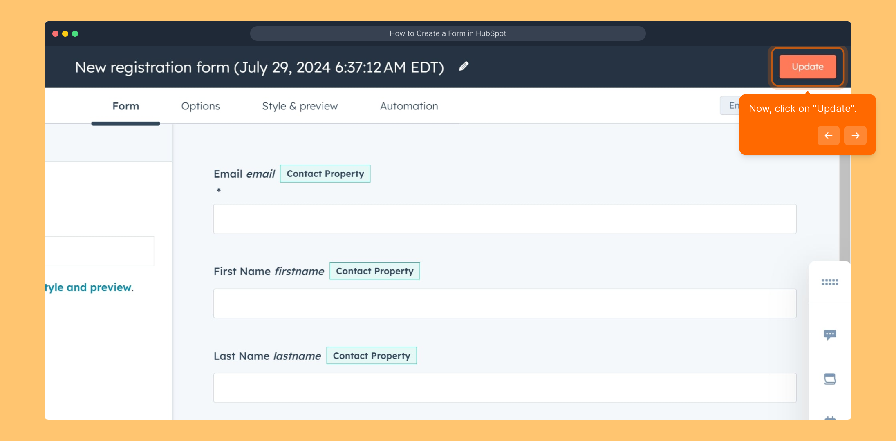Viewport: 896px width, 441px height.
Task: Open the Options tab
Action: click(200, 106)
